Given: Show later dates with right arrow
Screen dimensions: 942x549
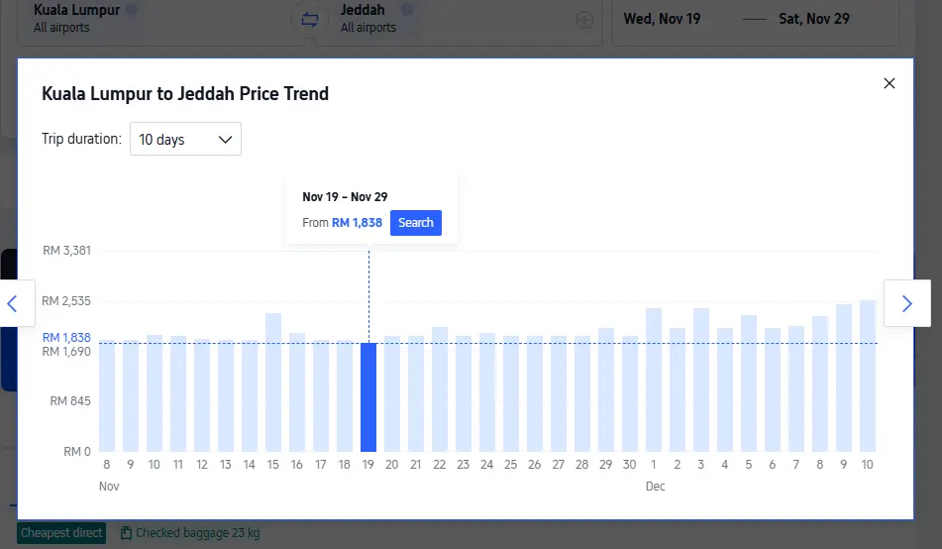Looking at the screenshot, I should [906, 303].
